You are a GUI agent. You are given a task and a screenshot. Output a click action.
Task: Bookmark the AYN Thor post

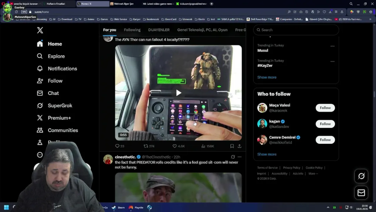tap(232, 146)
